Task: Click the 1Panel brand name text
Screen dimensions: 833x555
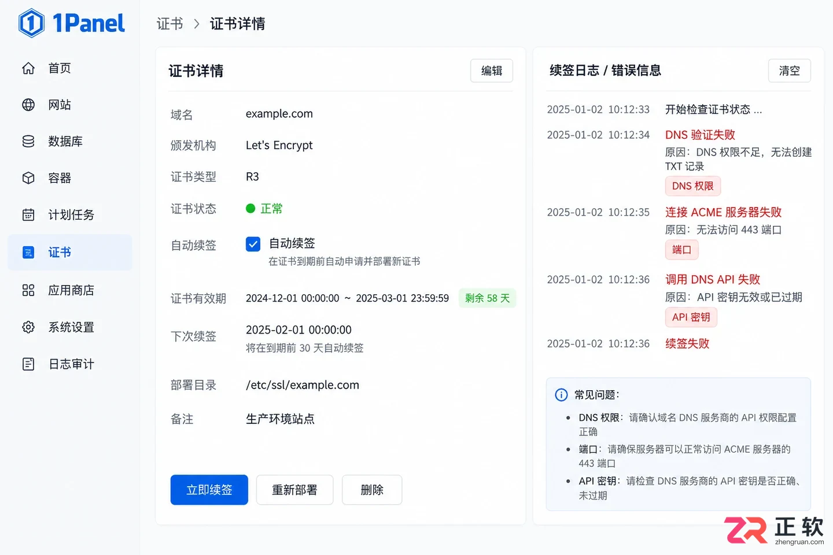Action: [89, 23]
